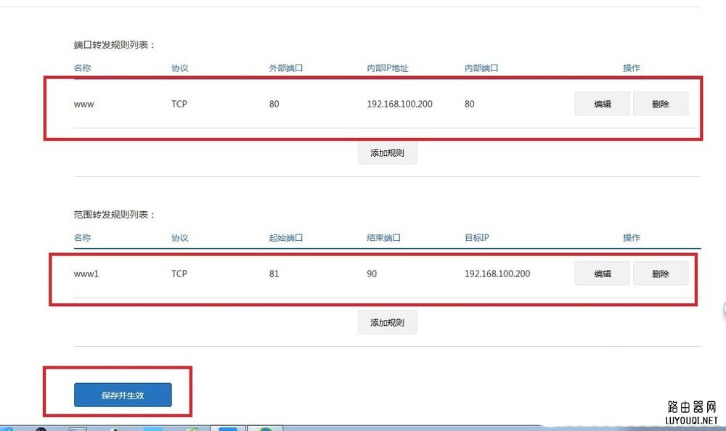Image resolution: width=726 pixels, height=431 pixels.
Task: Delete the www1 range forwarding rule
Action: point(660,274)
